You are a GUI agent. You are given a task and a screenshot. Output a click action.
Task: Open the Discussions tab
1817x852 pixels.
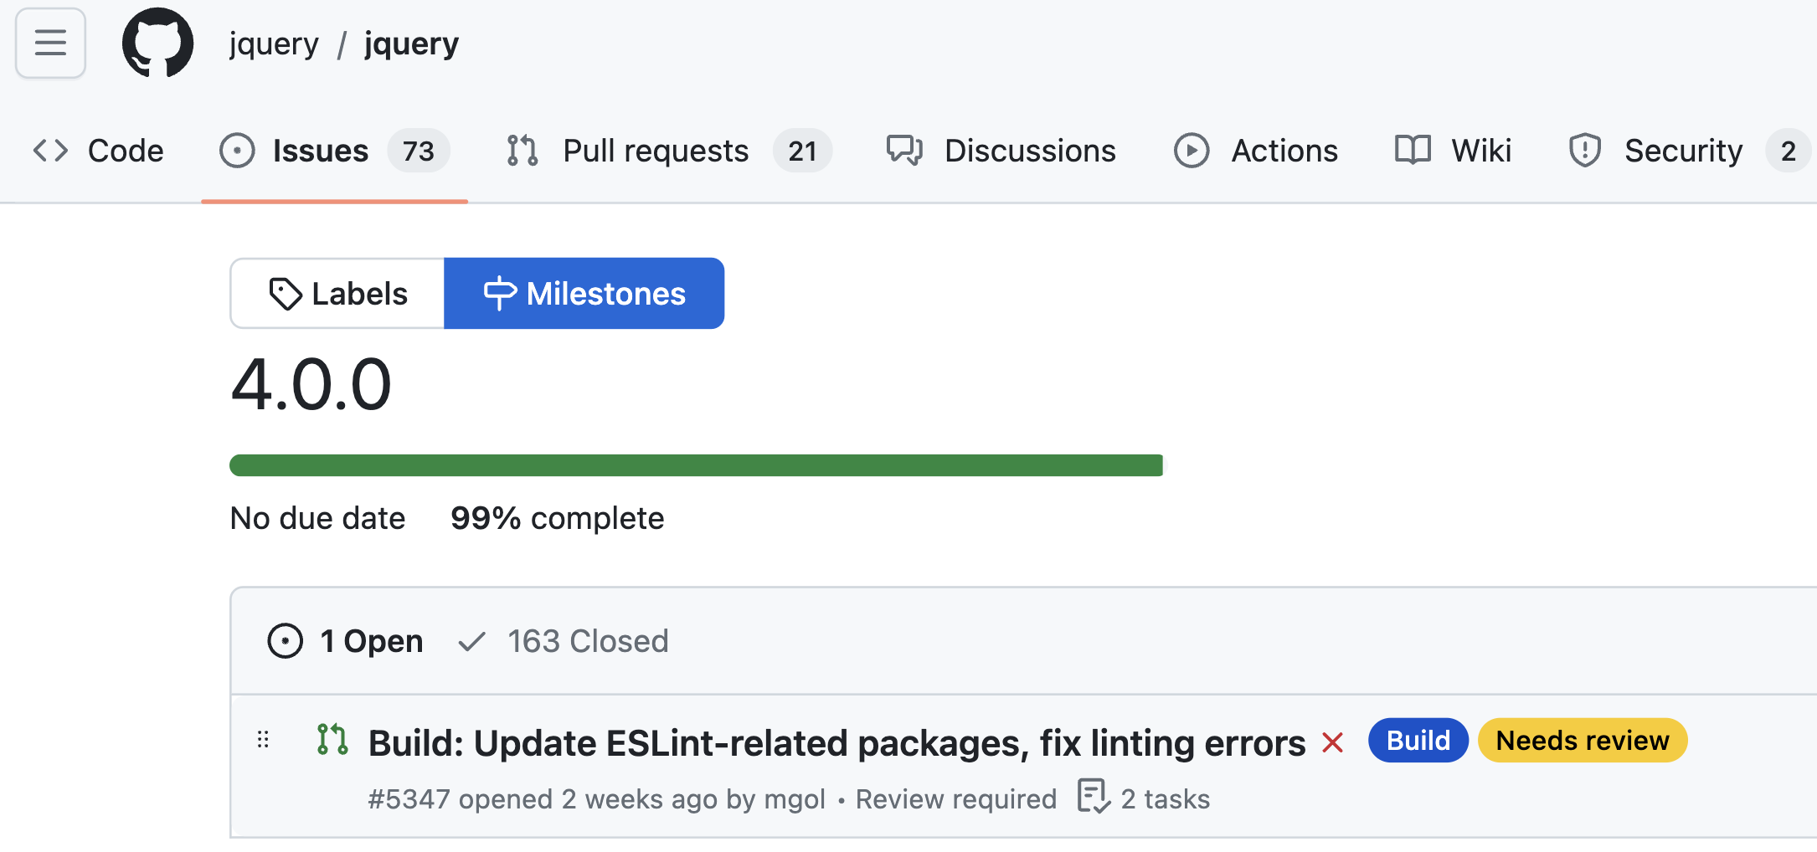point(1001,151)
